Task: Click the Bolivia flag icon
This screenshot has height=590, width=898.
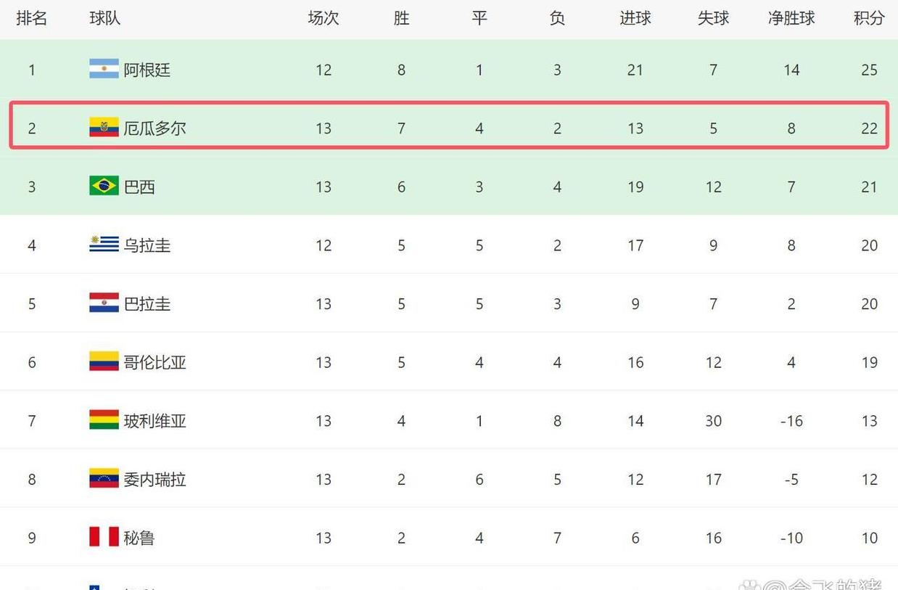Action: (104, 420)
